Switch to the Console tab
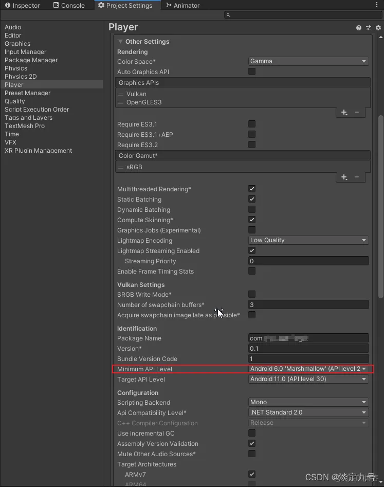 [69, 5]
